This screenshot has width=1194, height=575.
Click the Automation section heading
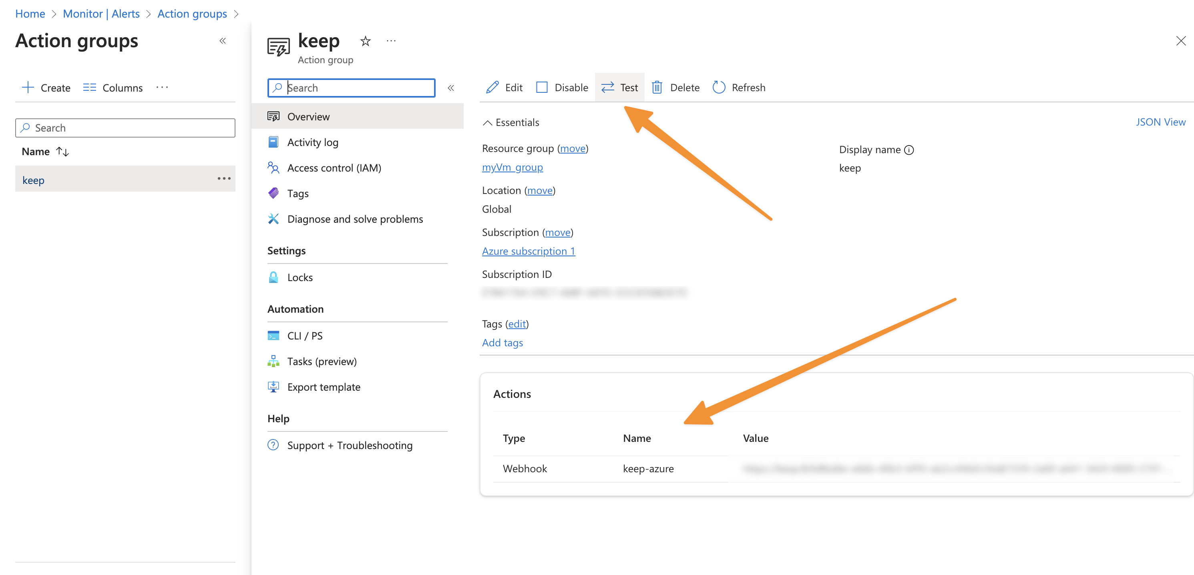295,309
